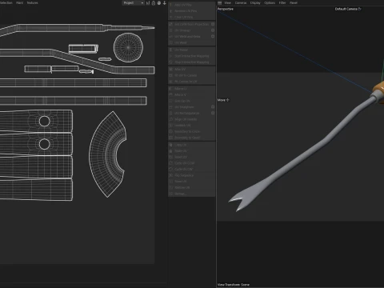Open UV Unwrap options gear

pyautogui.click(x=213, y=30)
